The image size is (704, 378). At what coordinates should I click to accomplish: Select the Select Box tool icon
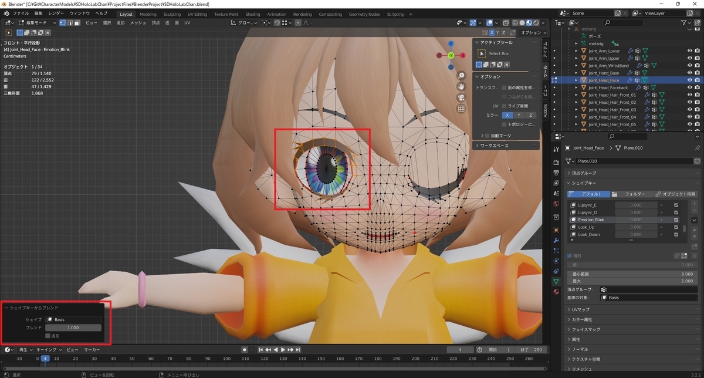pyautogui.click(x=481, y=53)
